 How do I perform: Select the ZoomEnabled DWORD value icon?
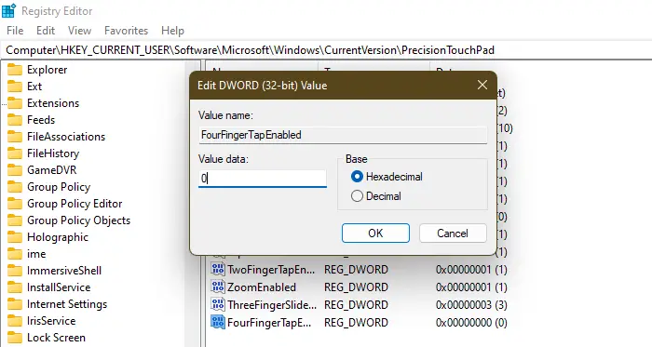pos(218,287)
